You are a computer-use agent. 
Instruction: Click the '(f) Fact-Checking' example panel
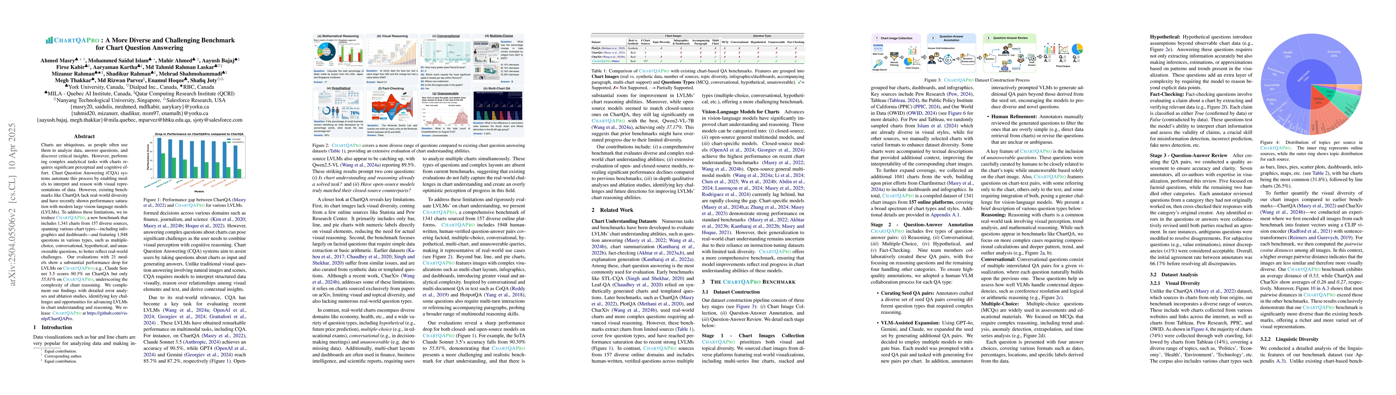(392, 112)
